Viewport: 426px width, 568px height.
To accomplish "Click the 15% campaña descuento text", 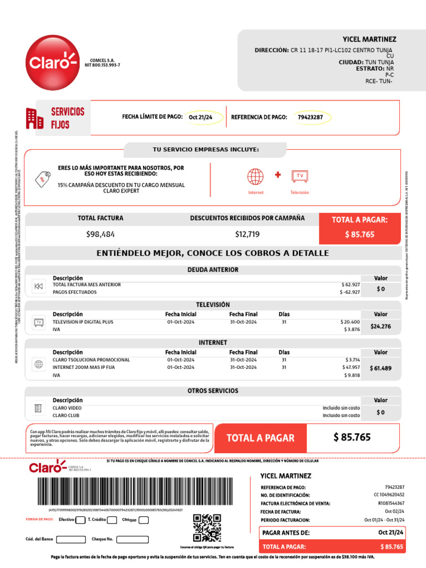I will (121, 187).
